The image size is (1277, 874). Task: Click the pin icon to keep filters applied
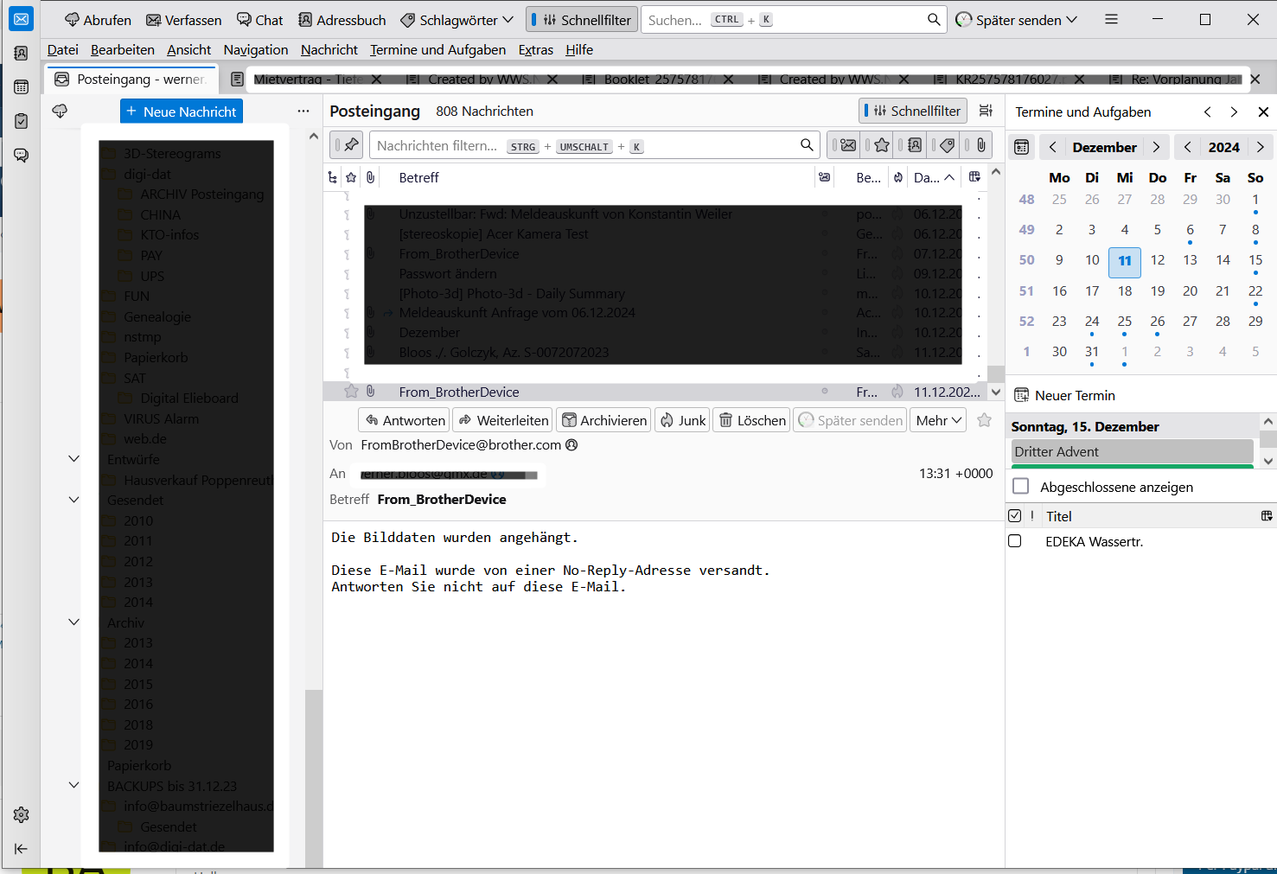(x=347, y=145)
